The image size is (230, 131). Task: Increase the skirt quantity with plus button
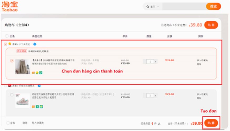pos(156,61)
